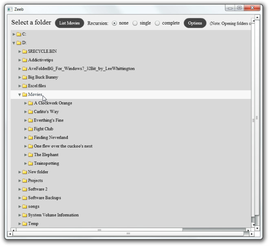Click the outer vertical scrollbar thumb
Screen dimensions: 269x246
(x=257, y=118)
